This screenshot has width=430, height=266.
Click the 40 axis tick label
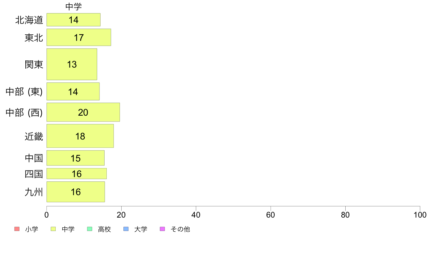[196, 215]
